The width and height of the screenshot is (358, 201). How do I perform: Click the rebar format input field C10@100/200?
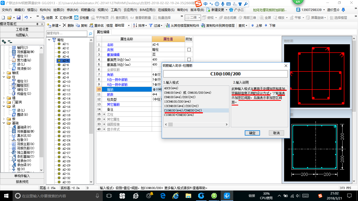tap(225, 74)
